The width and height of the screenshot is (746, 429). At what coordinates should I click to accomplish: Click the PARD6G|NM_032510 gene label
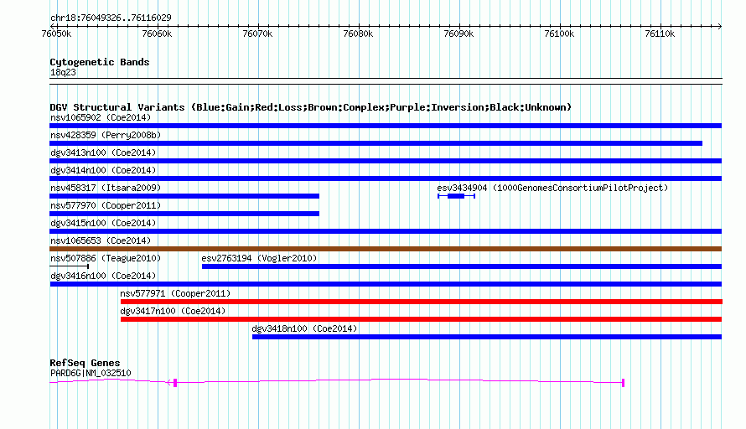tap(91, 374)
